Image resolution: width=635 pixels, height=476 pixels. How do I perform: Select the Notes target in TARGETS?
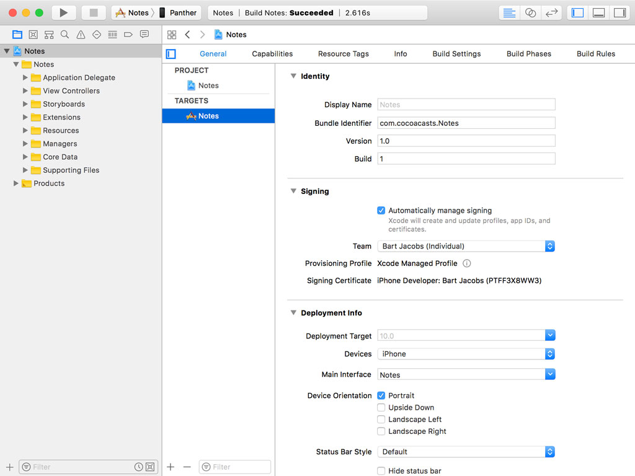tap(218, 116)
